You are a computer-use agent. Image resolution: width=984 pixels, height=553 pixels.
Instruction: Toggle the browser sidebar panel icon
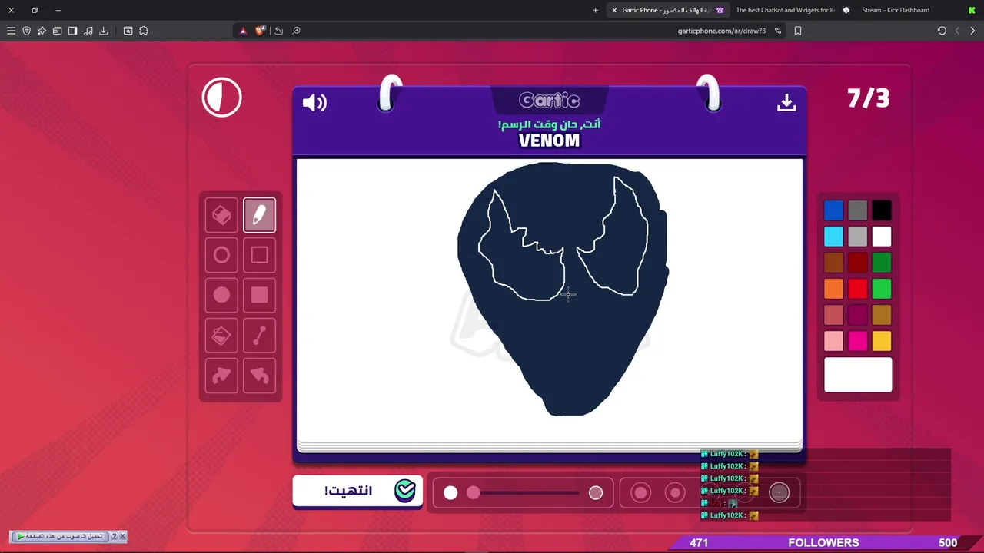pos(72,31)
